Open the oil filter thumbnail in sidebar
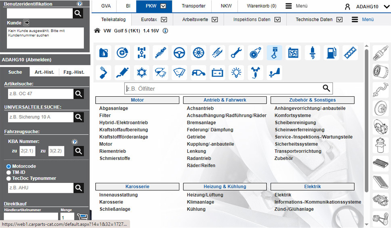This screenshot has width=391, height=228. [380, 71]
